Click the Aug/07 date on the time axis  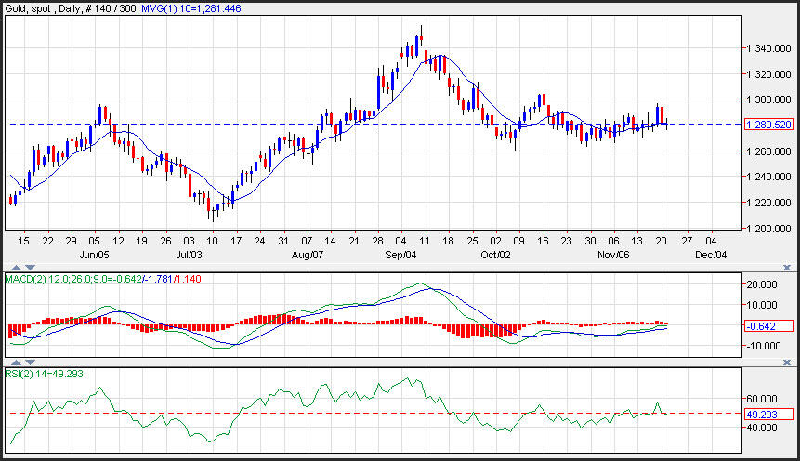(306, 253)
